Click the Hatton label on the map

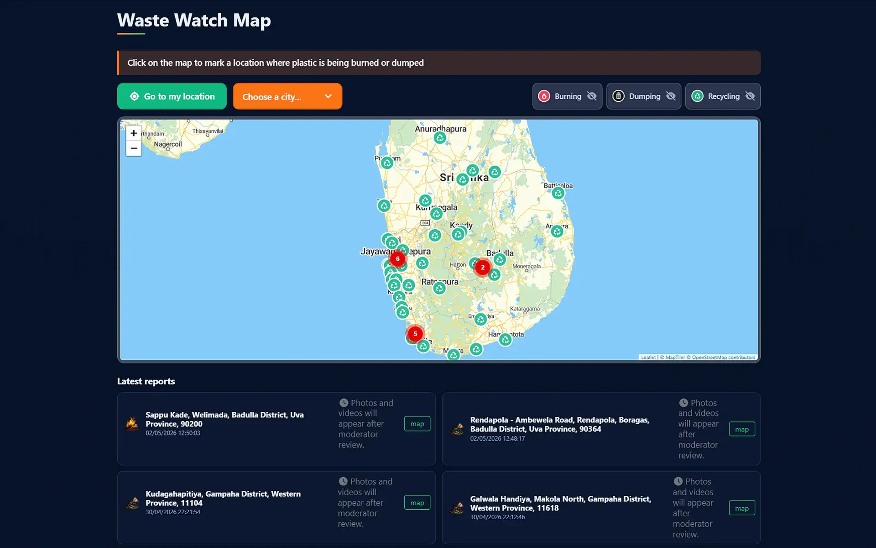point(458,264)
